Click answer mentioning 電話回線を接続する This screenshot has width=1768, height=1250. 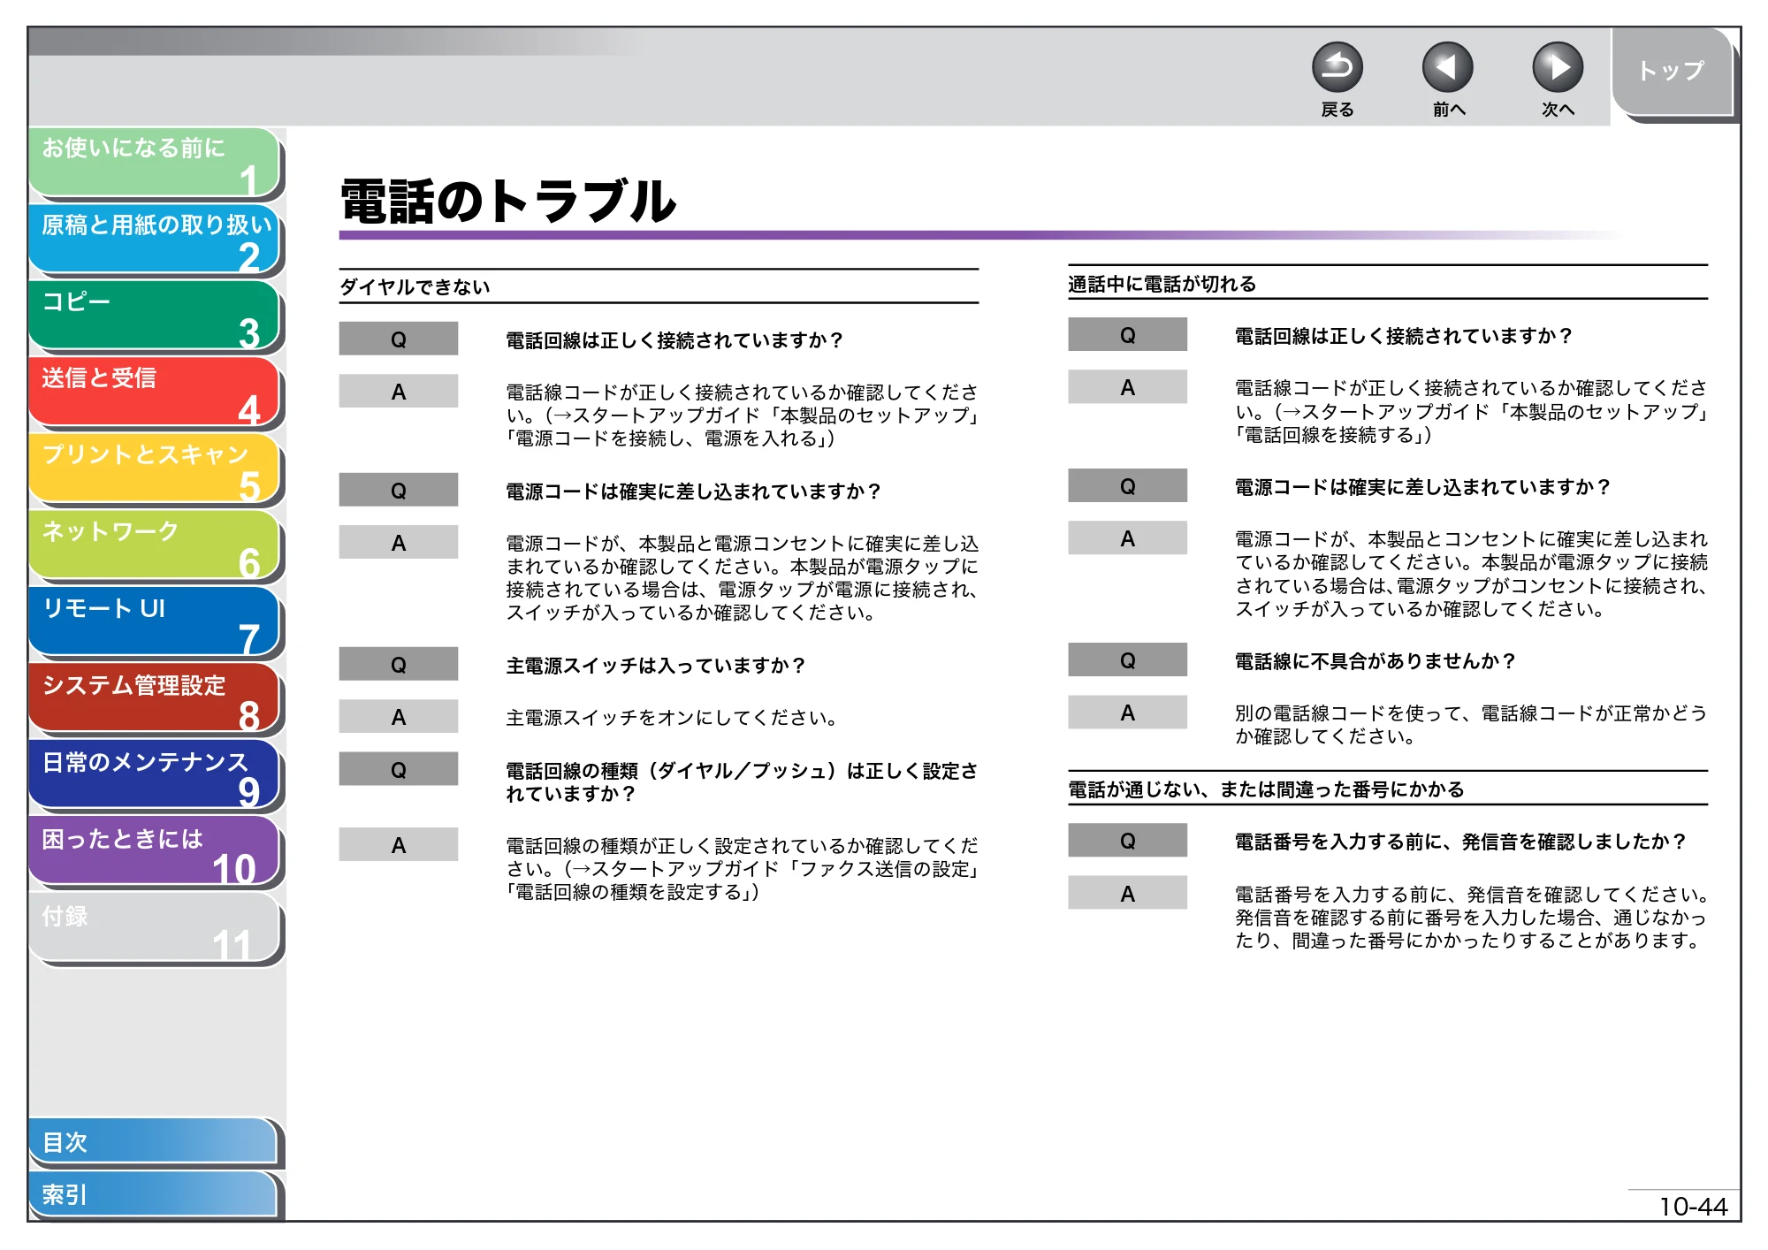click(1471, 411)
